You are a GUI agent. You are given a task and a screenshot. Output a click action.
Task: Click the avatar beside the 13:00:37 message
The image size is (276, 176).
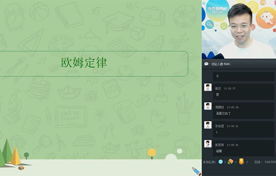[x=208, y=88]
